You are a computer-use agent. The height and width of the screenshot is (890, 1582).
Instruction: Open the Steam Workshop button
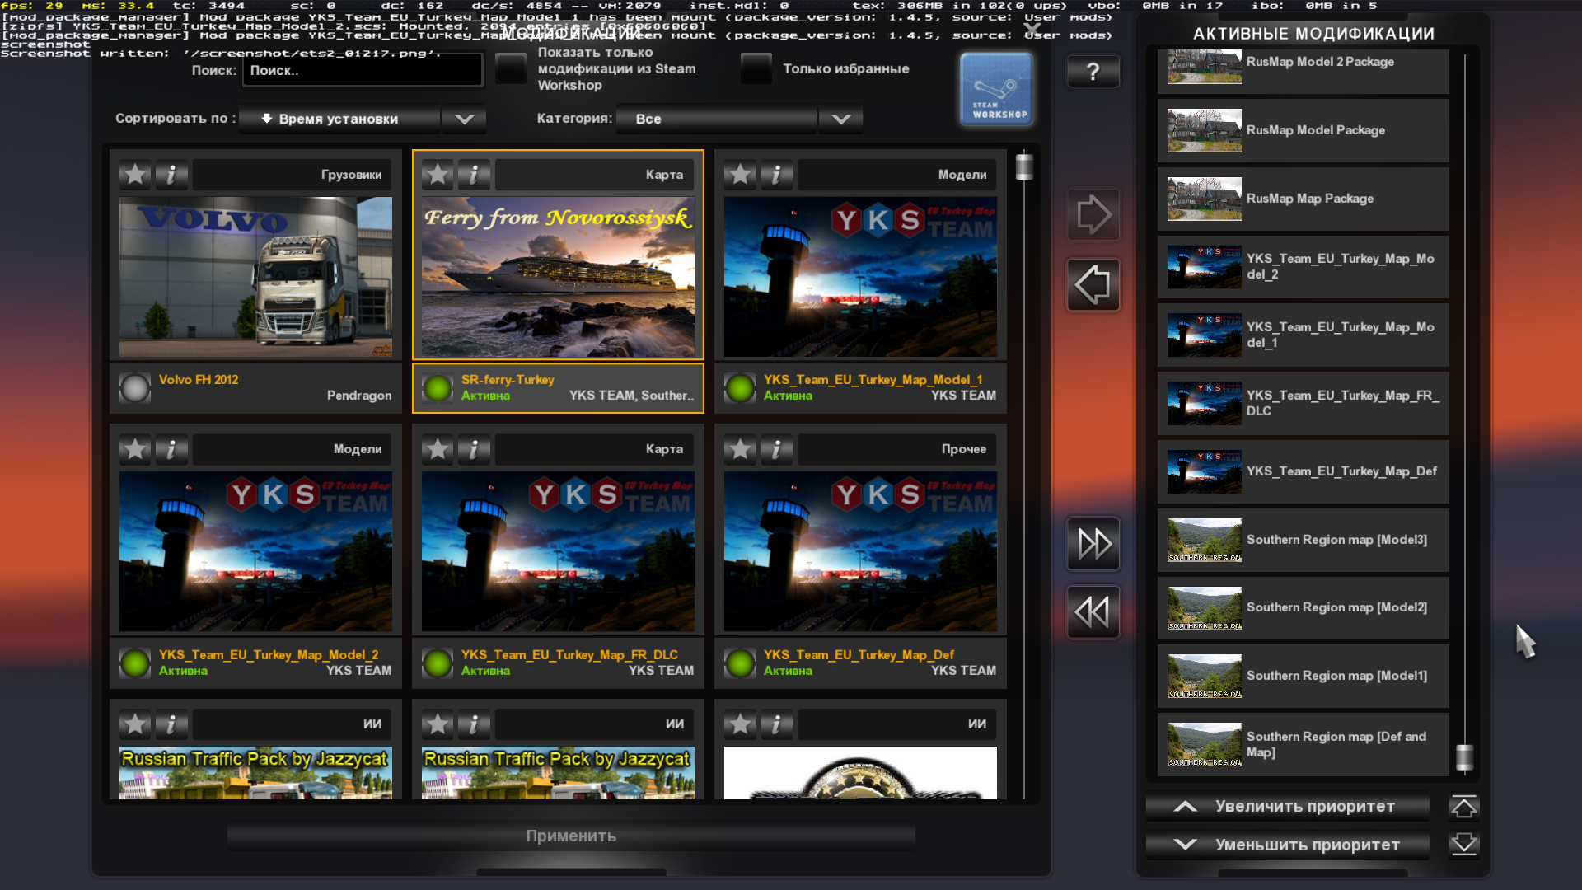click(x=996, y=89)
